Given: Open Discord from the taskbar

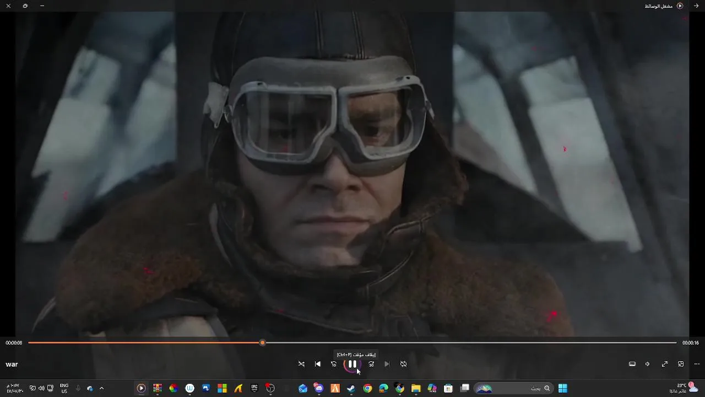Looking at the screenshot, I should [x=319, y=388].
